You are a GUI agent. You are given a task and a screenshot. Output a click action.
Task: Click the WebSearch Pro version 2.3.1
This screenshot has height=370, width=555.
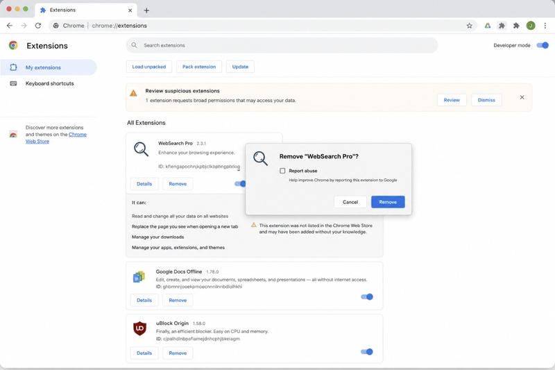coord(201,144)
